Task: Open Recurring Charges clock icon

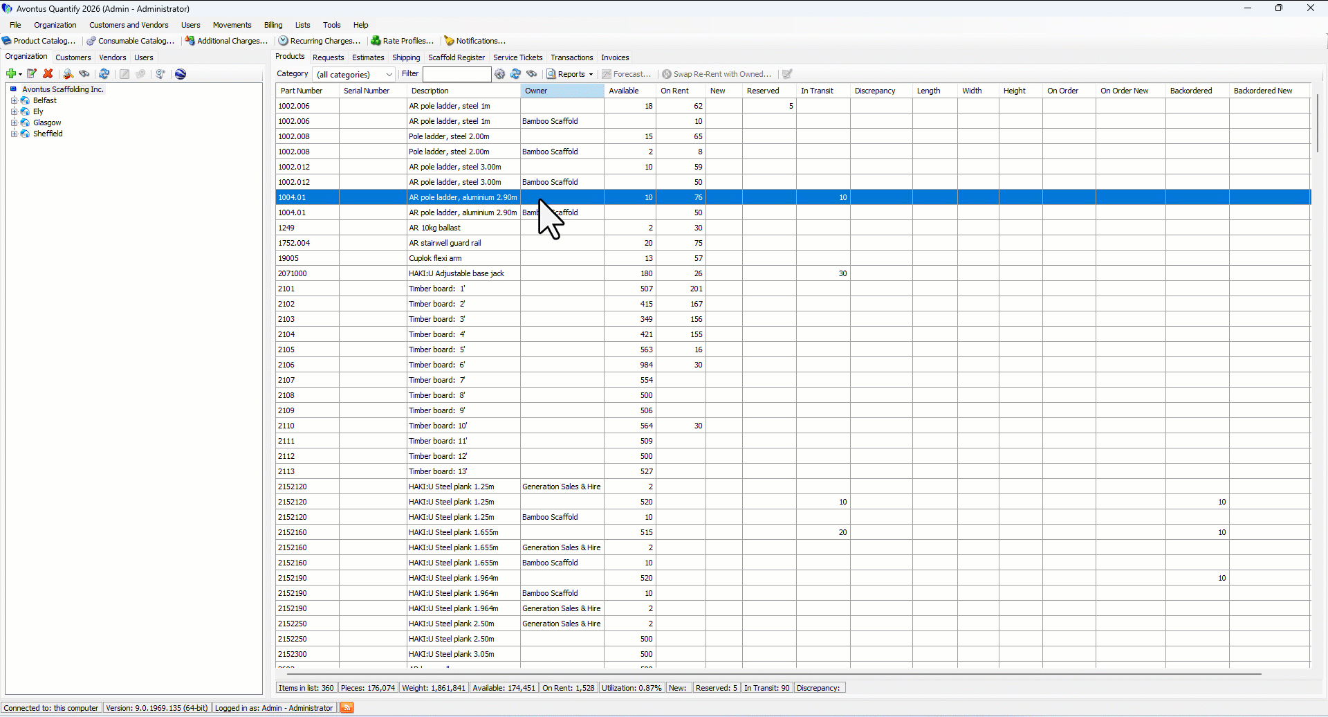Action: click(x=284, y=41)
